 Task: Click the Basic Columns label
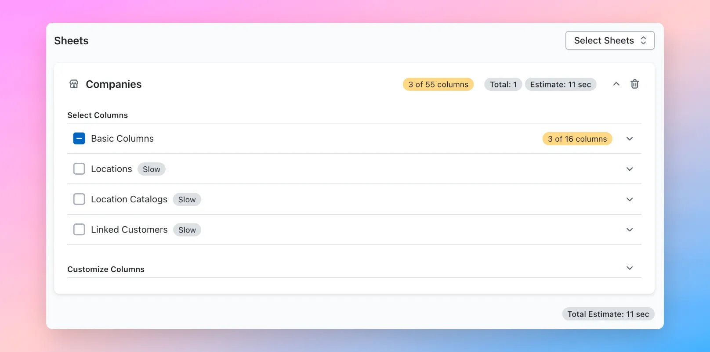click(x=122, y=139)
